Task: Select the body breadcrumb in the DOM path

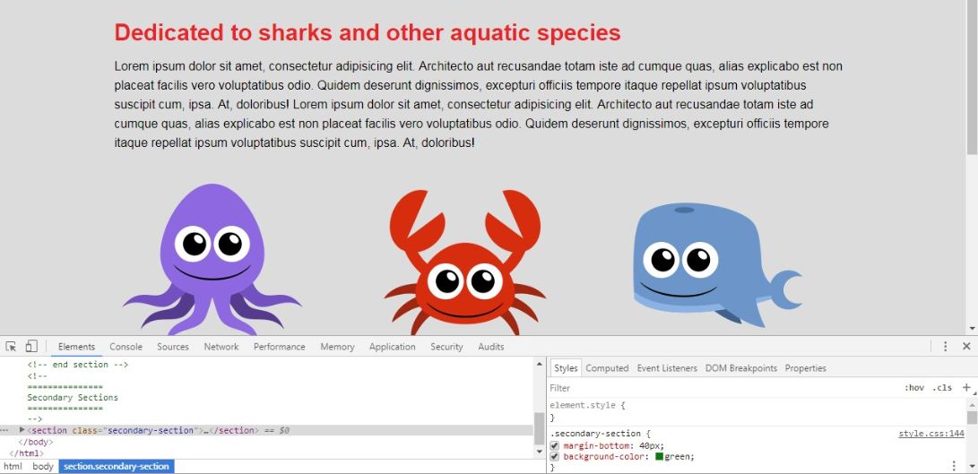Action: tap(42, 466)
